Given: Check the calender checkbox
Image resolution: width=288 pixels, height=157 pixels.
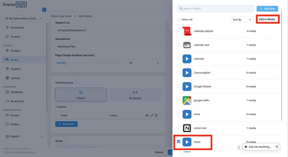Looking at the screenshot, I should 178,58.
